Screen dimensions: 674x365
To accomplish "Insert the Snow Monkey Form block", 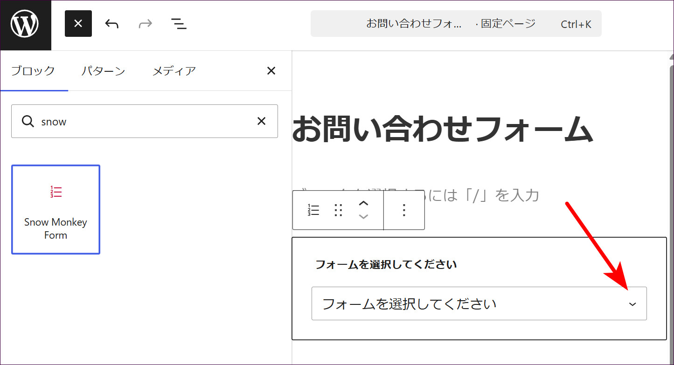I will pos(56,209).
